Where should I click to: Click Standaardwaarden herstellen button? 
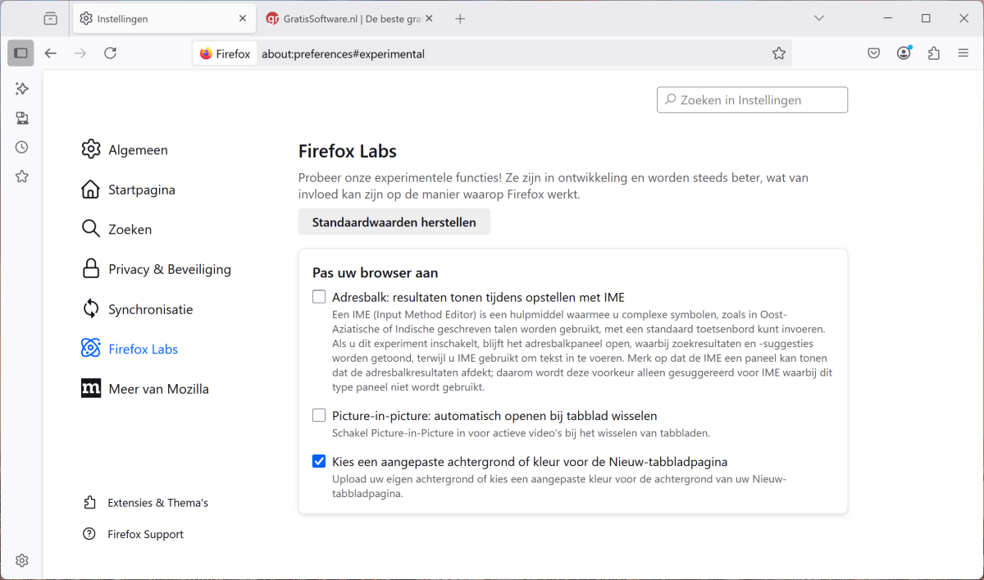394,222
